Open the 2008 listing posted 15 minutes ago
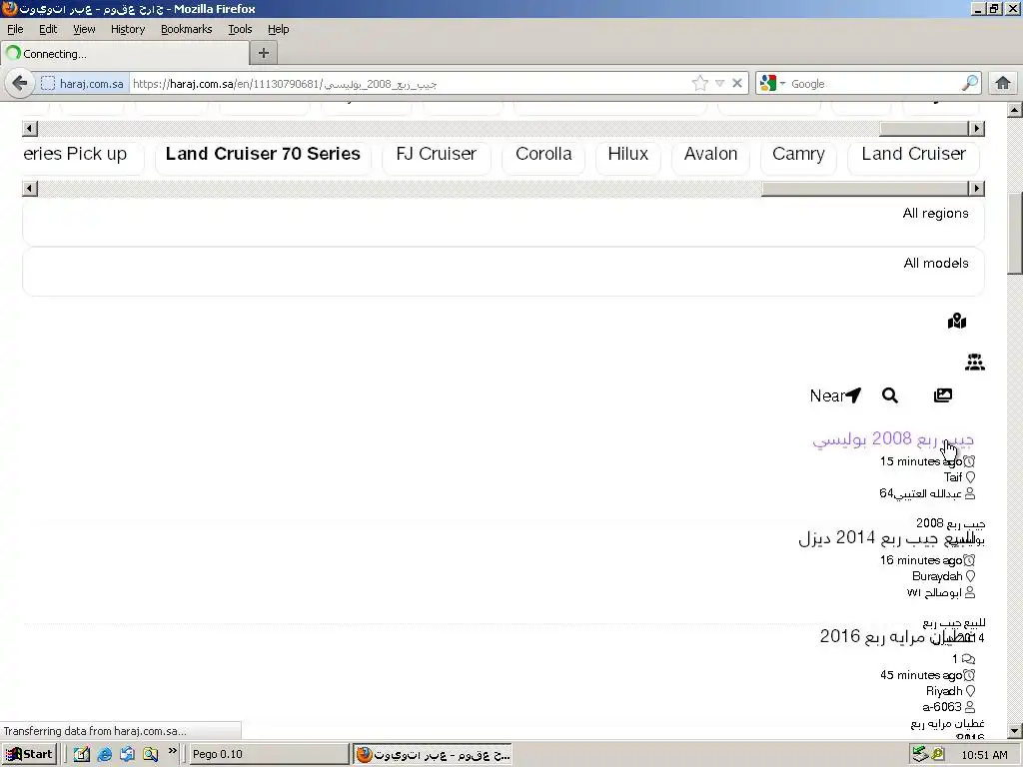1023x767 pixels. (x=893, y=439)
